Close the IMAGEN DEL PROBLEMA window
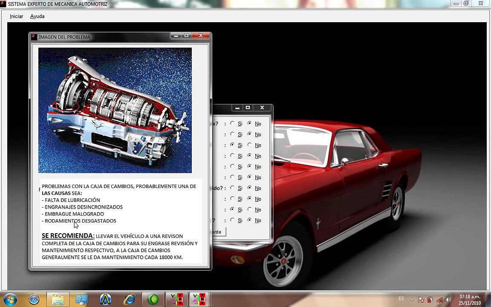 coord(201,36)
